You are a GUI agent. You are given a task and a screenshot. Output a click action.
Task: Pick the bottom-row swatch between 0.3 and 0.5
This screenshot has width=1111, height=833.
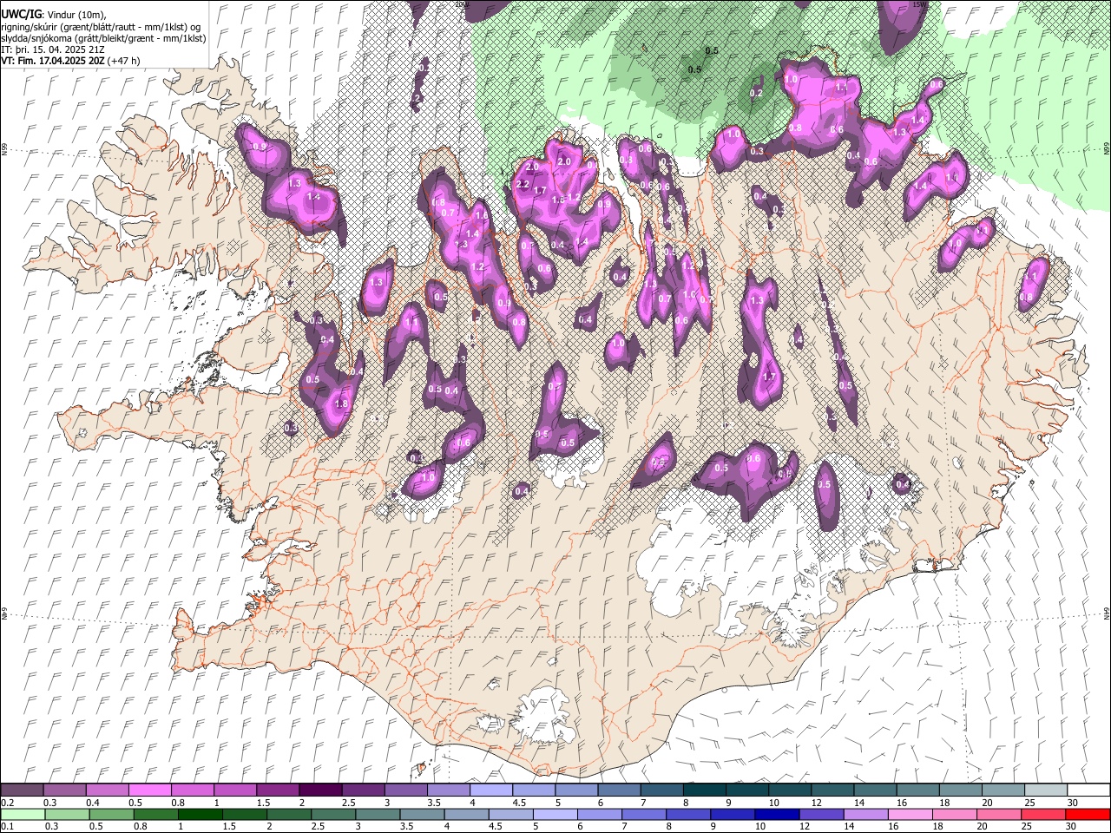(68, 814)
